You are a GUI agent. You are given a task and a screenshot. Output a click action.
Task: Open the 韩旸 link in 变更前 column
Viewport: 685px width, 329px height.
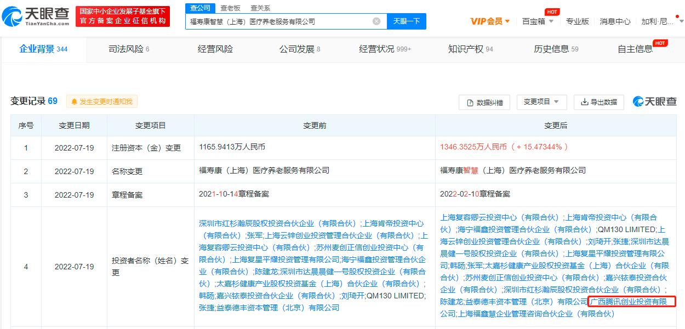click(x=206, y=296)
